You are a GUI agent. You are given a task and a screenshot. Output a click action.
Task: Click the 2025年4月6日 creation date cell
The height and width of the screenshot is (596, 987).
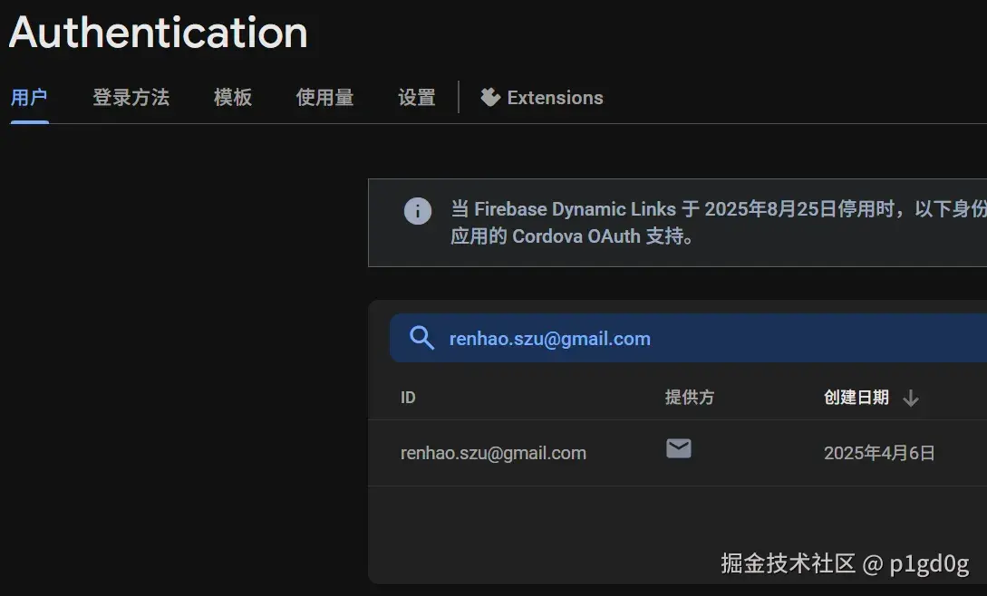(x=879, y=453)
